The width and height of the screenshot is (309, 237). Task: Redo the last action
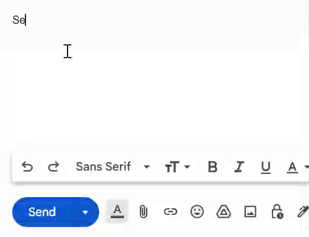click(53, 167)
